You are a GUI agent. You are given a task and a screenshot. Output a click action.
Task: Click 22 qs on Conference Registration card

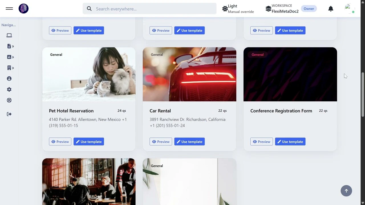pos(323,111)
